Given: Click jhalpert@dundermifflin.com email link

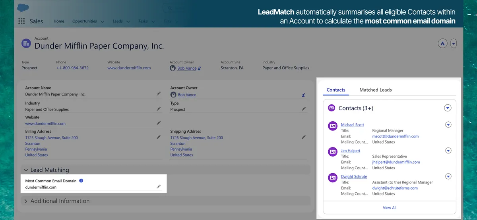Looking at the screenshot, I should [396, 162].
